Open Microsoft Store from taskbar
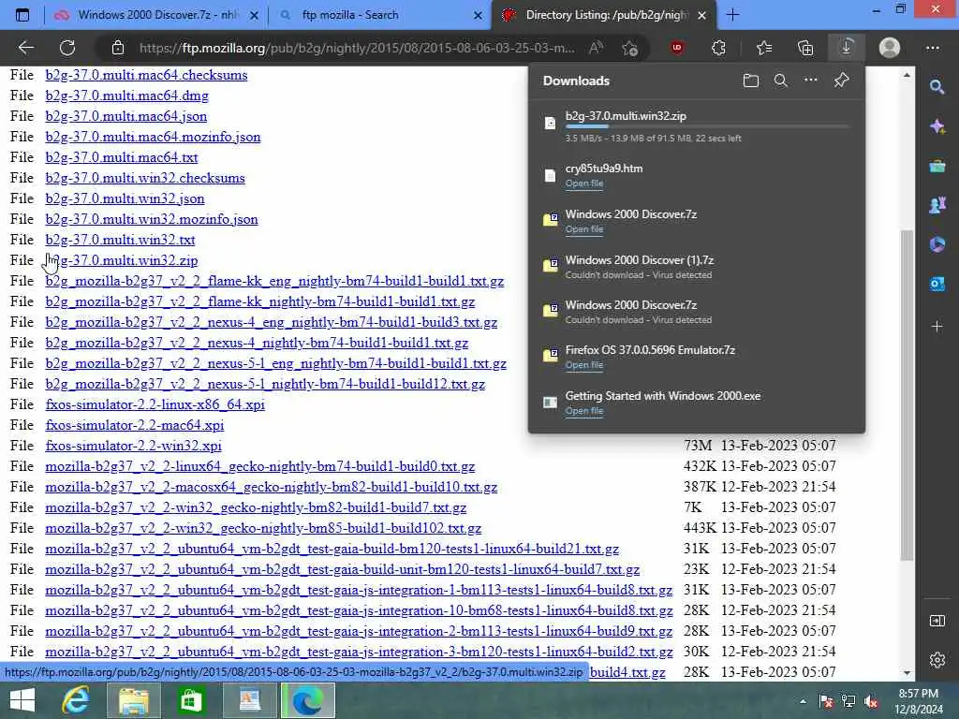Viewport: 959px width, 719px height. pos(191,700)
